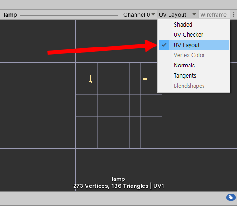Viewport: 237px width, 206px height.
Task: Click the lamp name in the preview footer
Action: [x=118, y=179]
